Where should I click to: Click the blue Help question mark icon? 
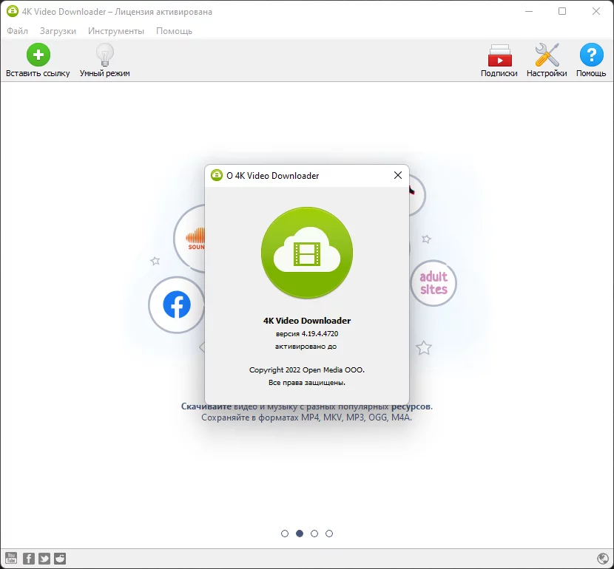591,55
